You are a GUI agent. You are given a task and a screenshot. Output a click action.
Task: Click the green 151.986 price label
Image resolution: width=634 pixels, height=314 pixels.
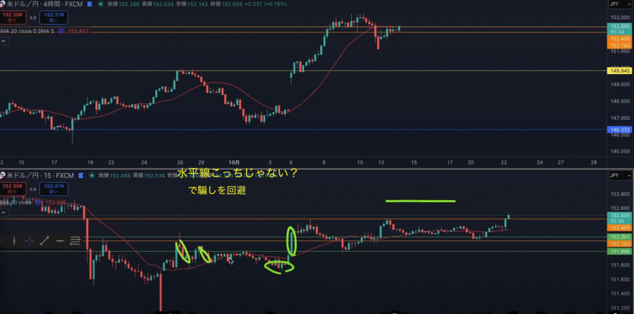coord(620,252)
